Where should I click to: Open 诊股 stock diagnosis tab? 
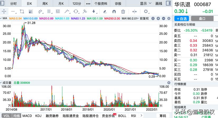118,4
